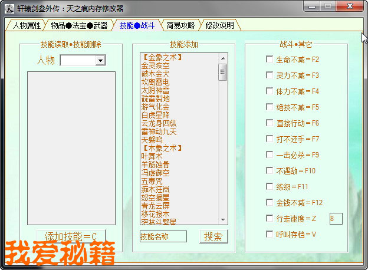The width and height of the screenshot is (368, 270).
Task: Open the 人物 character dropdown
Action: click(100, 60)
